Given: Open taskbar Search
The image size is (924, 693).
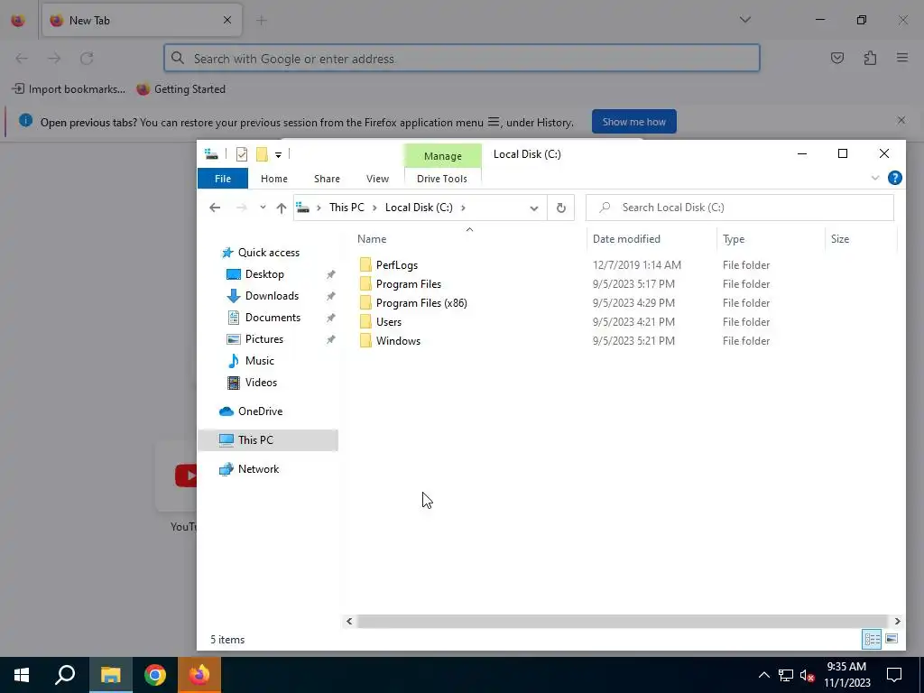Looking at the screenshot, I should pyautogui.click(x=65, y=675).
